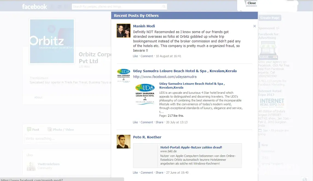Viewport: 313px width, 181px height.
Task: Select the Photo / Video tab
Action: [x=61, y=130]
